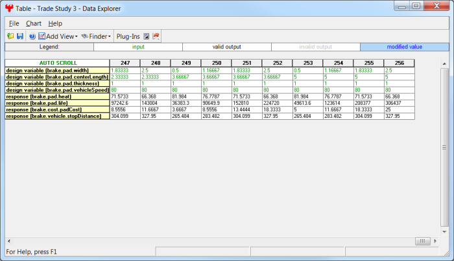The width and height of the screenshot is (454, 261).
Task: Click the red plug-in icon in toolbar
Action: (x=156, y=36)
